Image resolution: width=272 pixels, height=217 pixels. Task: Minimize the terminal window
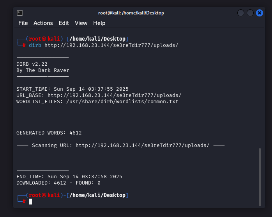pos(241,13)
